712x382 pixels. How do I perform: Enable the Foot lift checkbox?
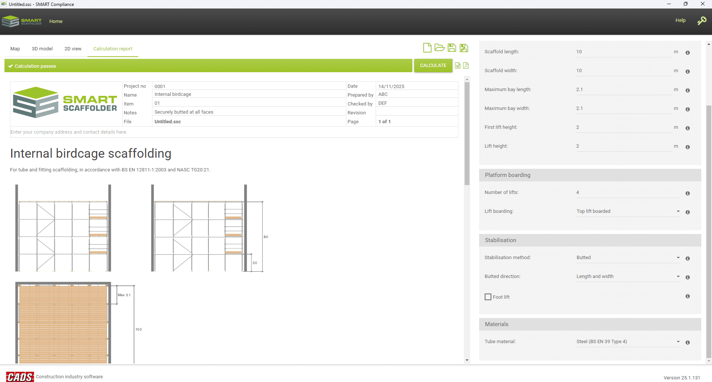tap(488, 297)
